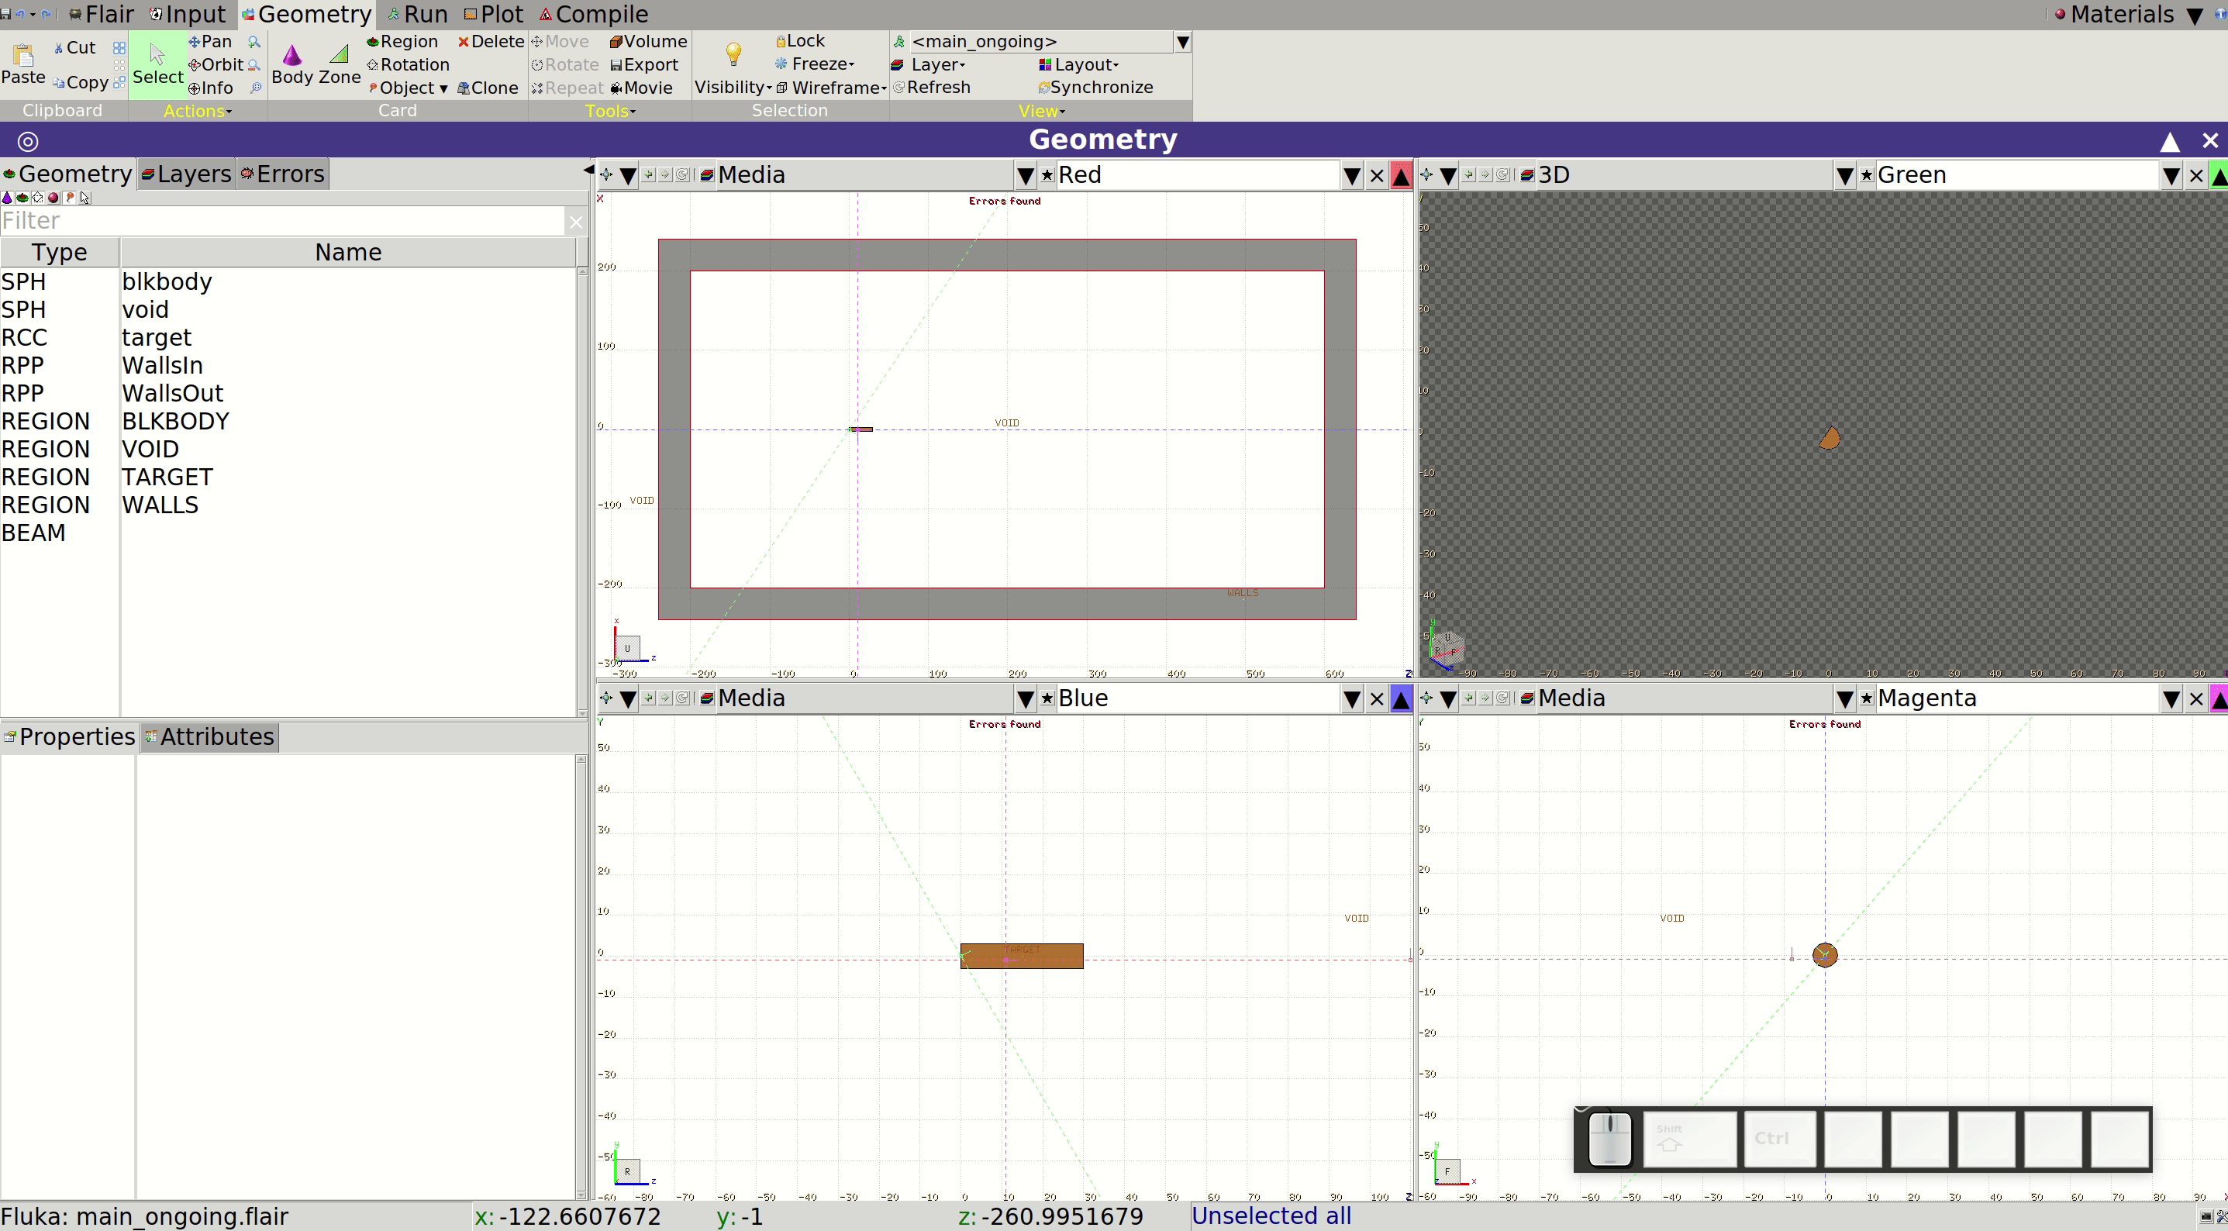Screen dimensions: 2228x1231
Task: Select the WallsOut RPP row
Action: coord(288,394)
